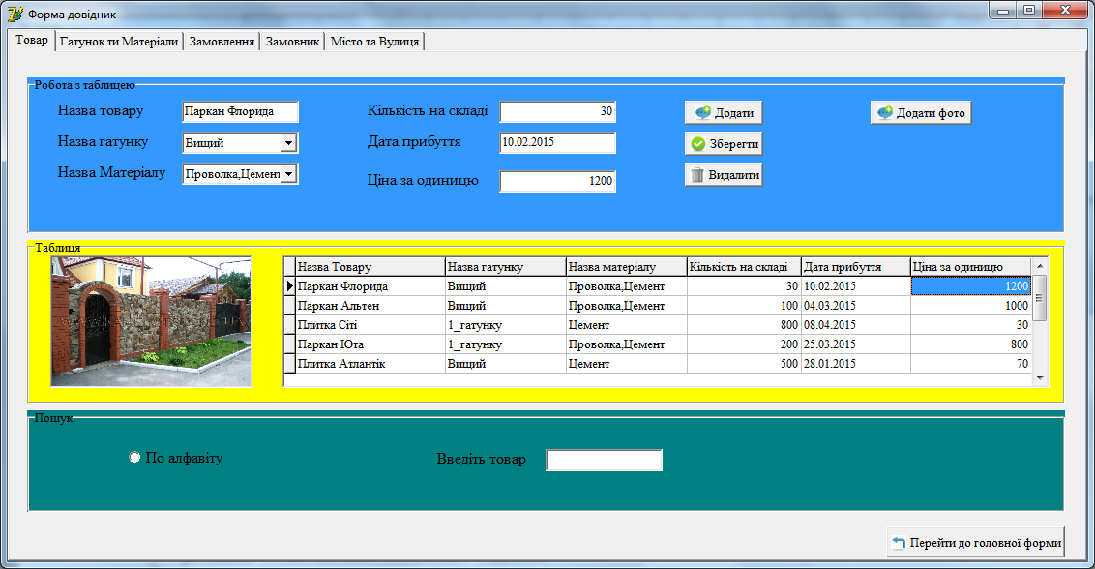This screenshot has height=569, width=1095.
Task: Click the Зберегти button
Action: (724, 143)
